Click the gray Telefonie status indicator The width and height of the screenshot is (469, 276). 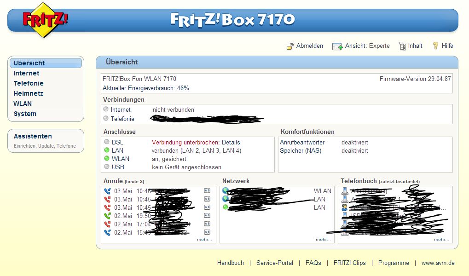[105, 118]
